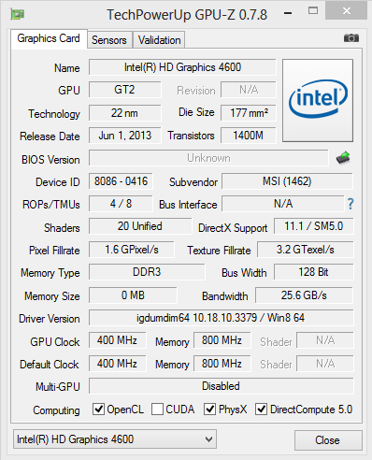Click the Device ID field 8086 - 0416
372x460 pixels.
click(x=121, y=181)
